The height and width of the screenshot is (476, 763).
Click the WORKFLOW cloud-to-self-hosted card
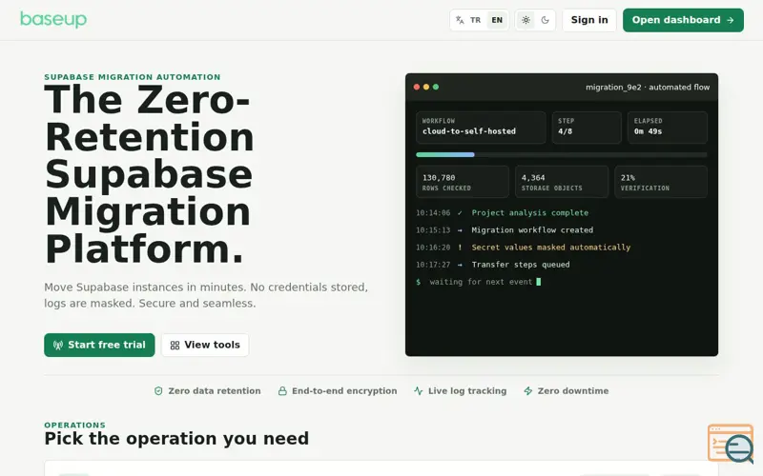pos(481,128)
